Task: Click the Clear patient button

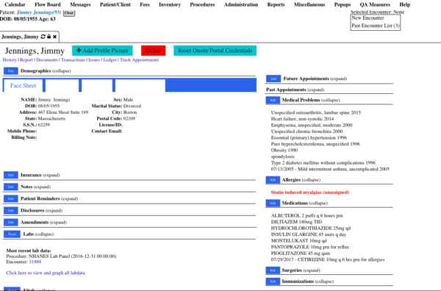Action: tap(69, 13)
